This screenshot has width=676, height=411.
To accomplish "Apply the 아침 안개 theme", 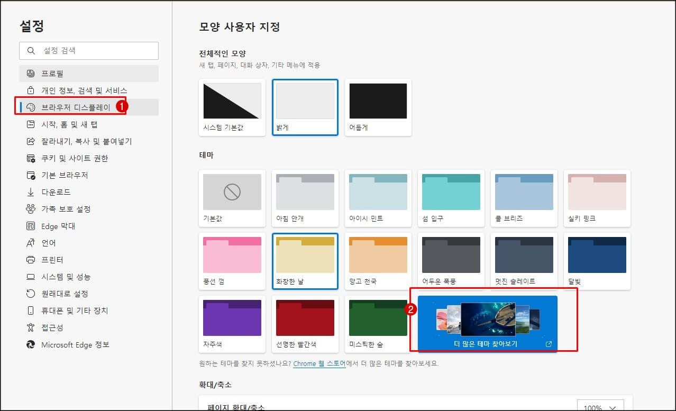I will pos(305,198).
